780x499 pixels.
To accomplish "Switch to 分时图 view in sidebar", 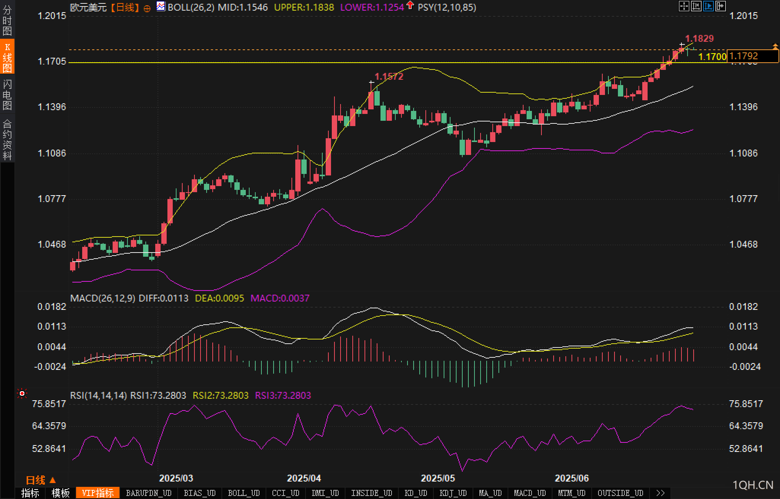I will coord(7,20).
